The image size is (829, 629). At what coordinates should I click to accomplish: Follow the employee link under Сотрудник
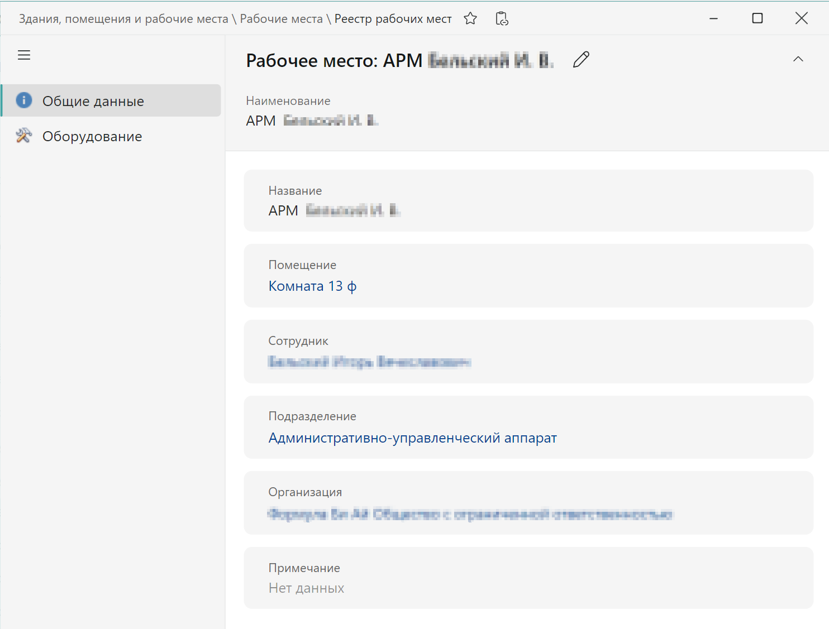[369, 362]
